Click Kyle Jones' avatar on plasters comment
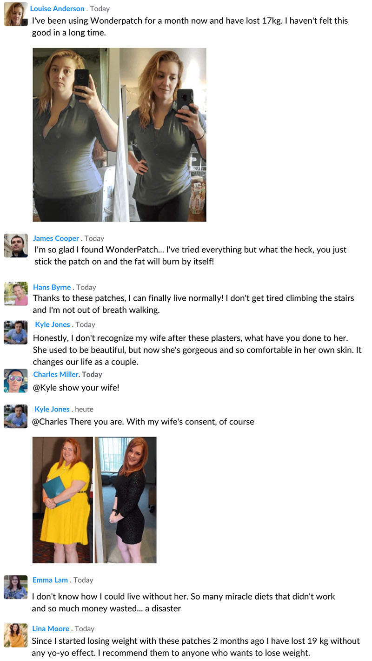 pos(16,332)
